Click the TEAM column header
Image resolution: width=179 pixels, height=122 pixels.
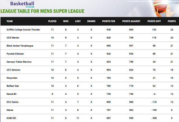9,21
